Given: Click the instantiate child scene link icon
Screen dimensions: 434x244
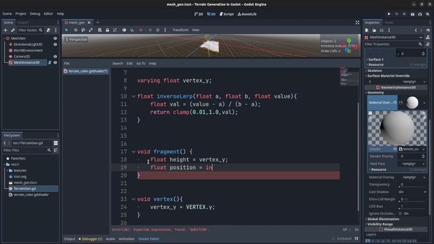Looking at the screenshot, I should tap(13, 30).
